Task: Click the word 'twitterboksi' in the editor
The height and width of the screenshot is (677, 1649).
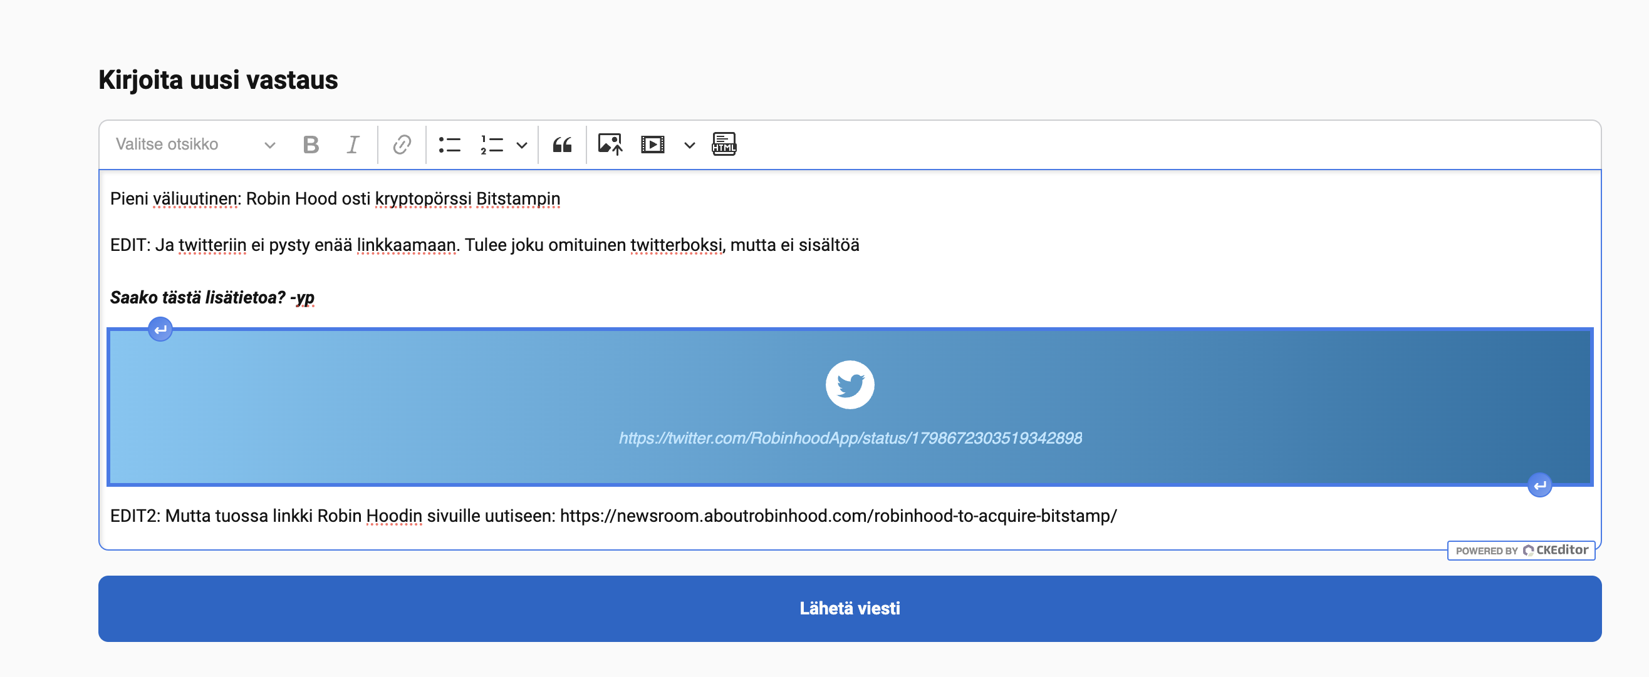Action: (x=676, y=245)
